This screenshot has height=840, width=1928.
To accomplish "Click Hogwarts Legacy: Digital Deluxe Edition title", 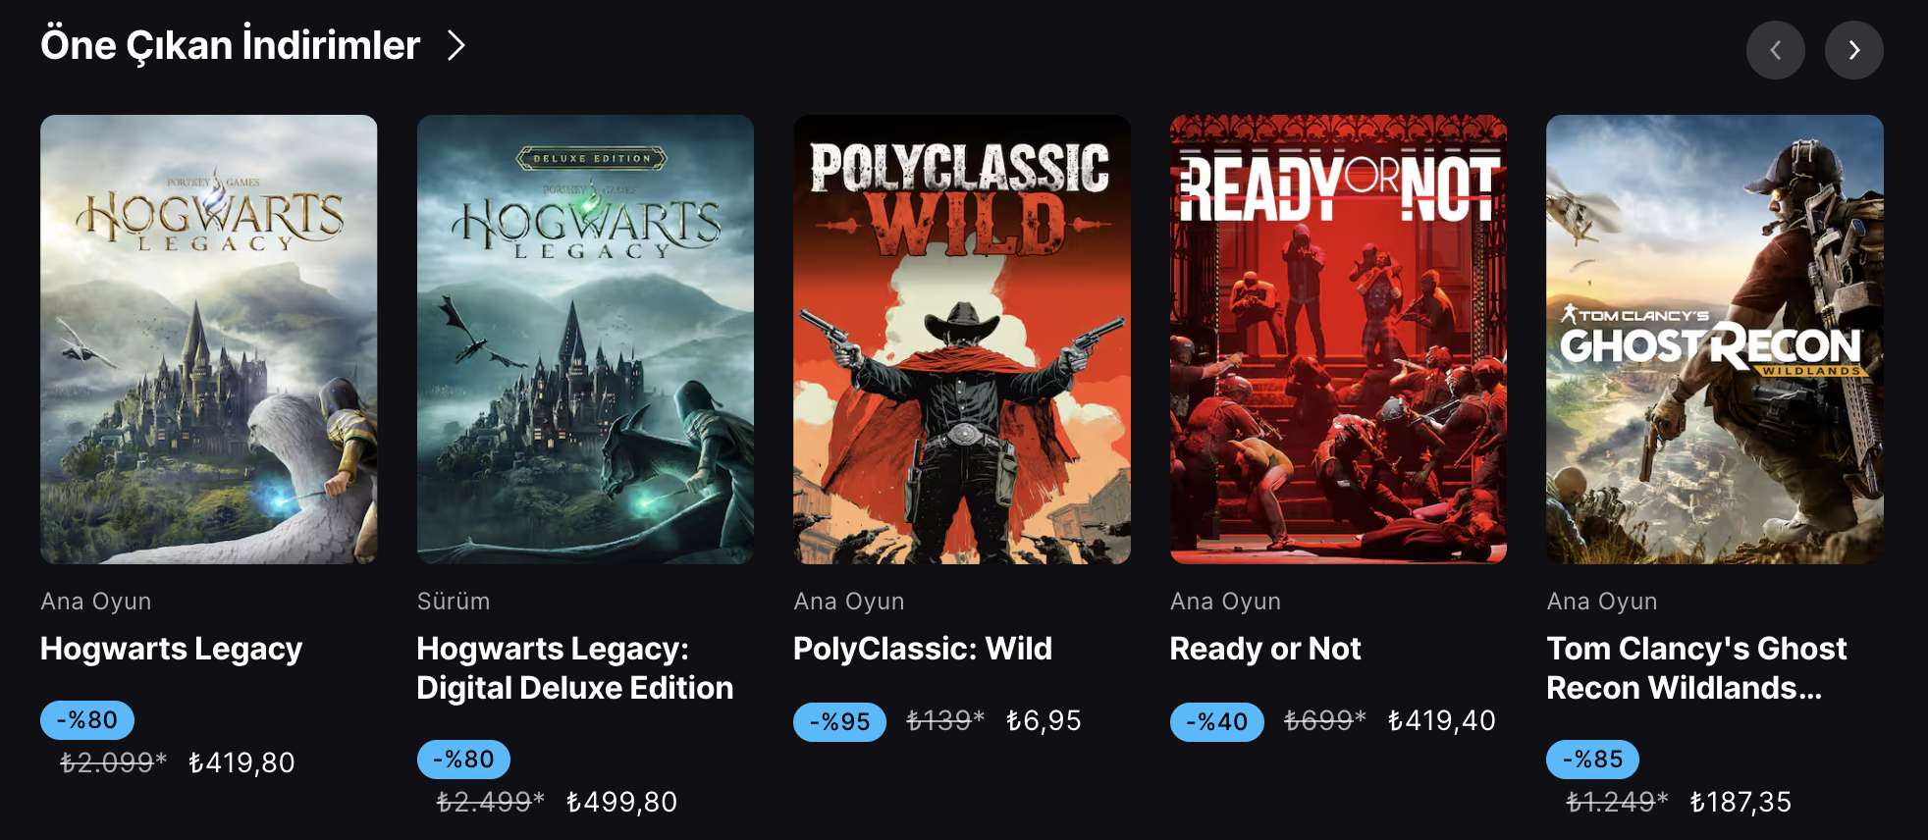I will (x=574, y=668).
